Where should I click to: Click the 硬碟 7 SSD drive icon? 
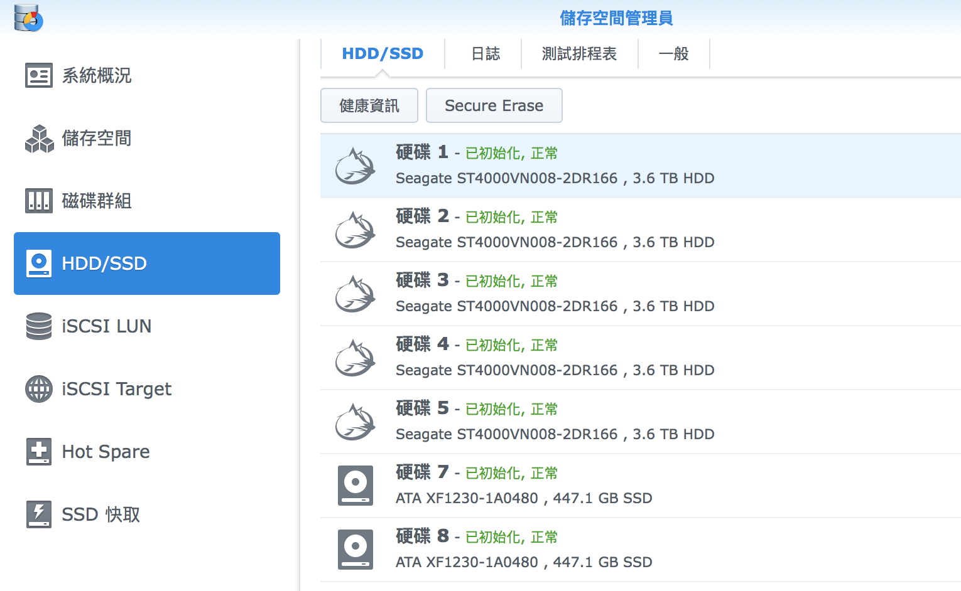(x=356, y=485)
